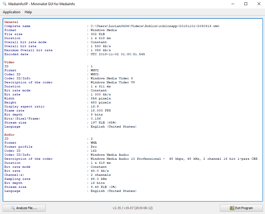Image resolution: width=265 pixels, height=214 pixels.
Task: Click the '8 bits' bit depth value
Action: tap(97, 115)
